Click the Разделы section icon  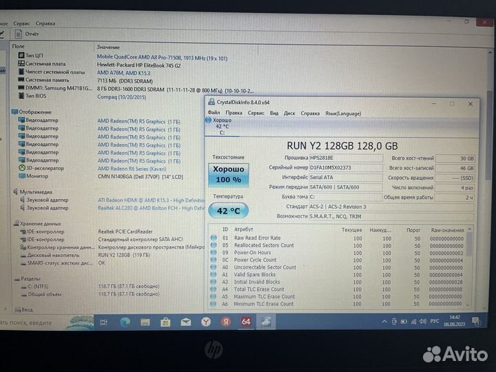tap(17, 279)
